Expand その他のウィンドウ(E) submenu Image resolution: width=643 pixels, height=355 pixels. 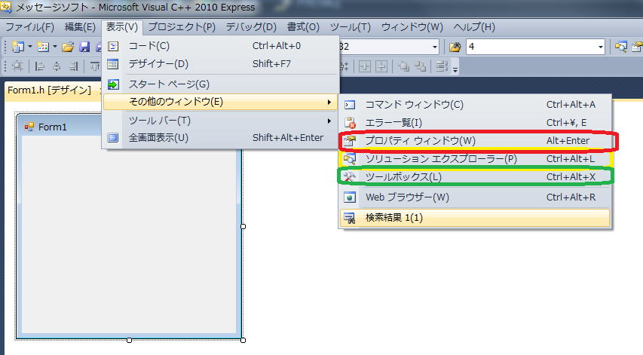221,102
